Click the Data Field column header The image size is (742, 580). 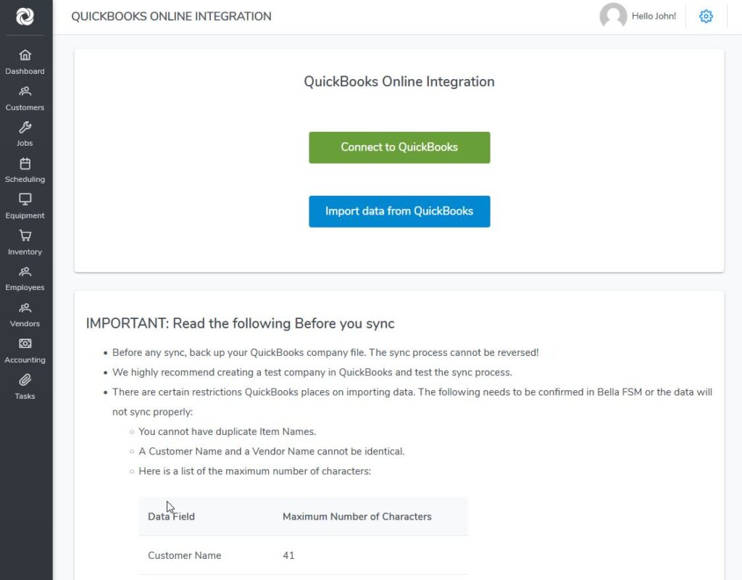[171, 516]
